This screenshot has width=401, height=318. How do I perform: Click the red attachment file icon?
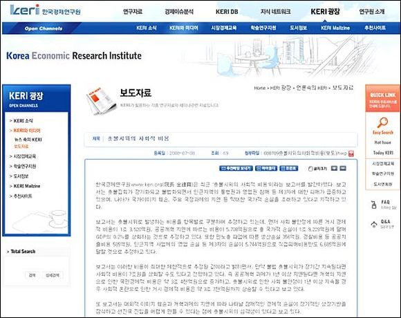pyautogui.click(x=351, y=153)
